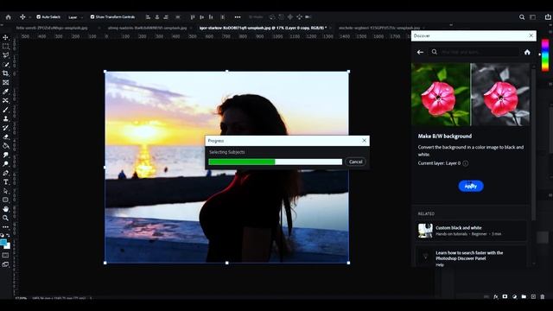Select the Dodge tool
Viewport: 553px width, 311px height.
coord(6,164)
